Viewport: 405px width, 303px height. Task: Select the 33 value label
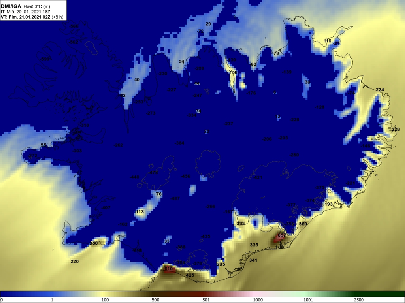[x=167, y=242]
